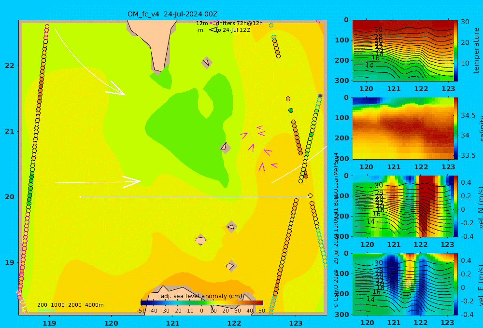Click the cyan depth contour line sample in legend
The image size is (483, 328).
(46, 310)
